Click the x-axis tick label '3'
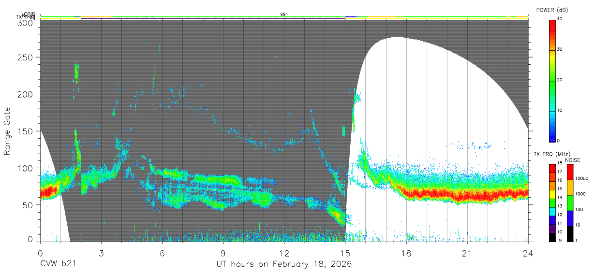The height and width of the screenshot is (274, 594). (x=101, y=253)
